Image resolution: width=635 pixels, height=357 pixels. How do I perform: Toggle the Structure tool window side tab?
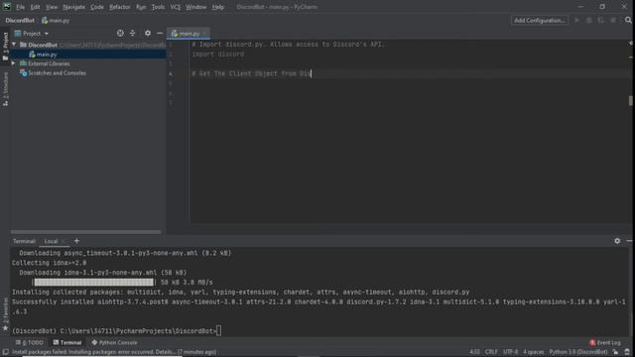click(x=5, y=89)
